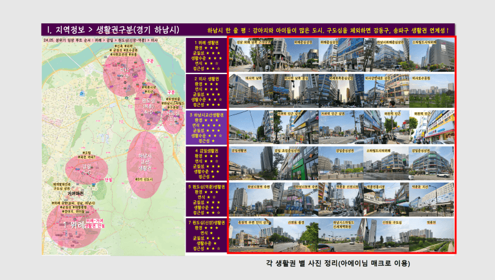Select the '2 미사 생활권' rating panel heading
Screen dimensions: 495x280
coord(206,79)
